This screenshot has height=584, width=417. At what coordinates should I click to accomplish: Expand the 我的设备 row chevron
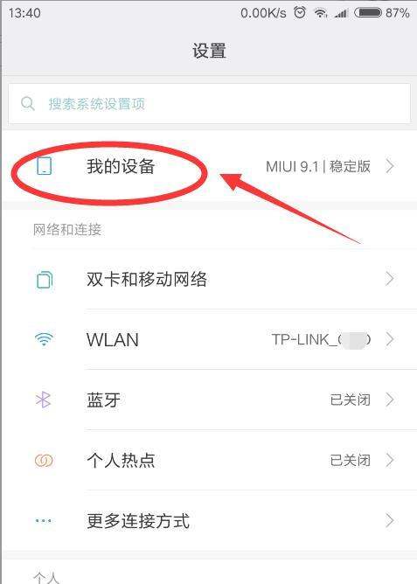click(x=390, y=166)
